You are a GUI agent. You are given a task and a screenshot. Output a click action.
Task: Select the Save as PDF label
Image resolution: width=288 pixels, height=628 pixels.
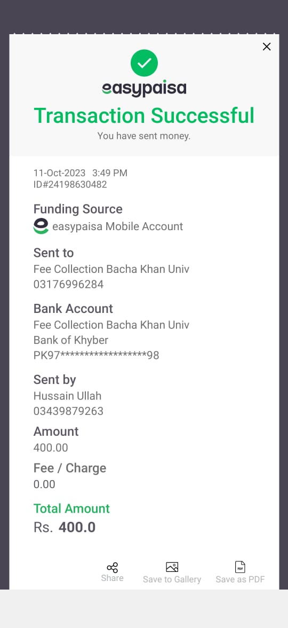pos(240,579)
